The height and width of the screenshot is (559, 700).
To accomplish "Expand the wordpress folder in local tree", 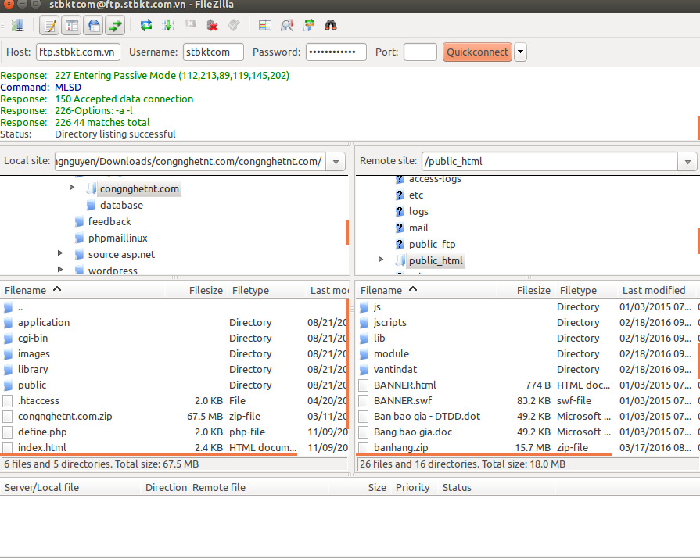I will [61, 271].
